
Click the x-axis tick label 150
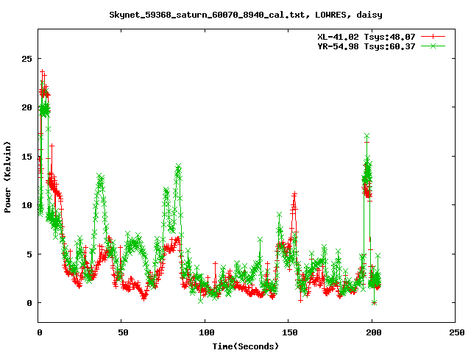click(x=290, y=332)
